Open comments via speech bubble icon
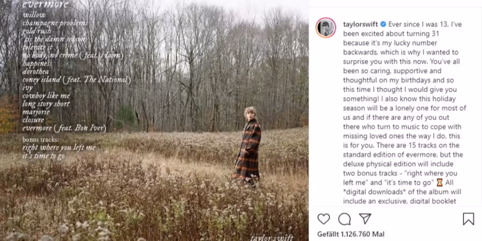 click(x=344, y=219)
